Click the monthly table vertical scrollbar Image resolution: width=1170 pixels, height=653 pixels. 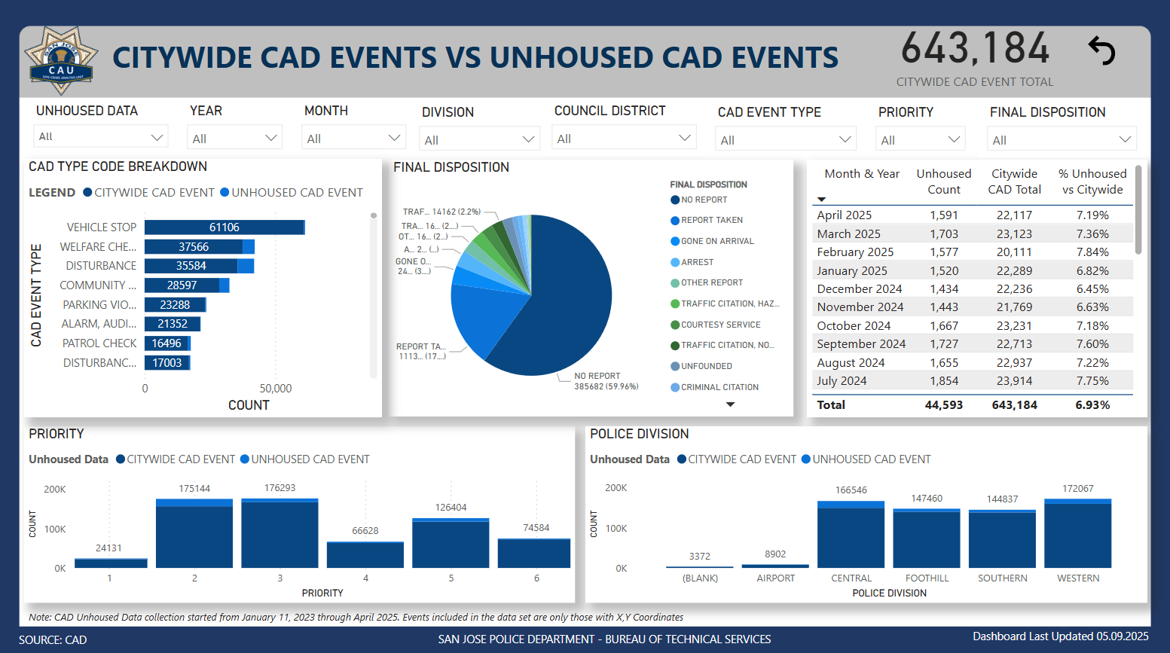click(1138, 211)
